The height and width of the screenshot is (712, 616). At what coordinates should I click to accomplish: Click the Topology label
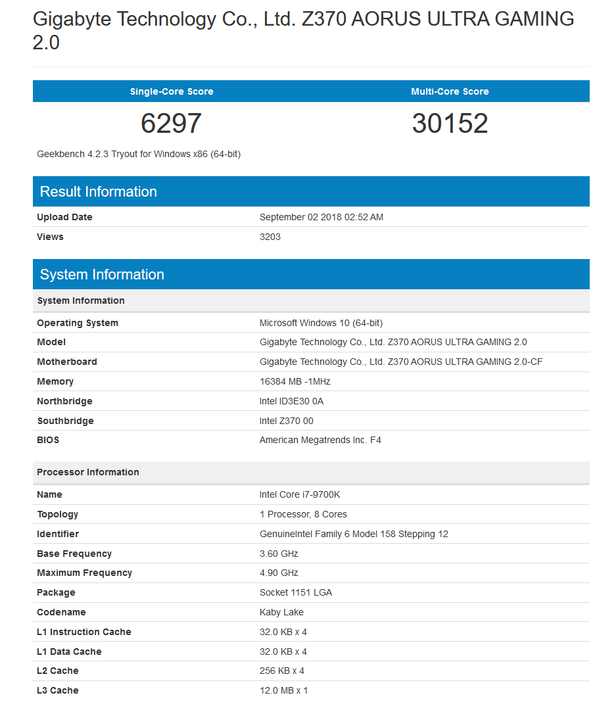[x=58, y=514]
